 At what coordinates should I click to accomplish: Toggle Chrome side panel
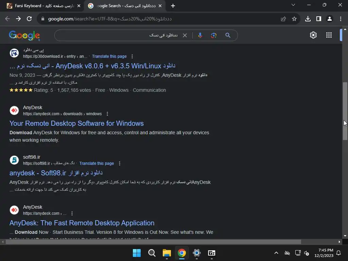point(319,19)
